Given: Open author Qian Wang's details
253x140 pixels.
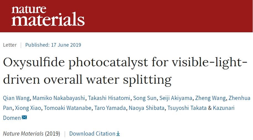Looking at the screenshot, I should click(x=16, y=98).
